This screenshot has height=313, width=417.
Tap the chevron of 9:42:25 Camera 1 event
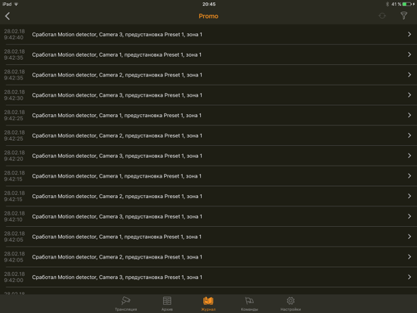click(409, 115)
